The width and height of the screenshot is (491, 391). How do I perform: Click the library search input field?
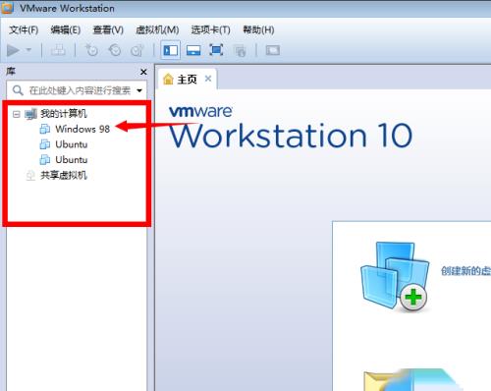pyautogui.click(x=77, y=90)
